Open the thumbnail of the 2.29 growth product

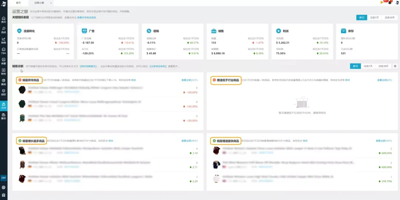(x=22, y=178)
